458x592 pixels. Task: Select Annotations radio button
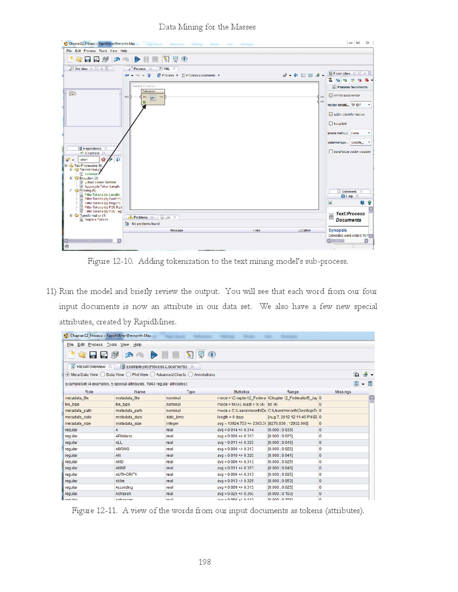click(x=191, y=374)
